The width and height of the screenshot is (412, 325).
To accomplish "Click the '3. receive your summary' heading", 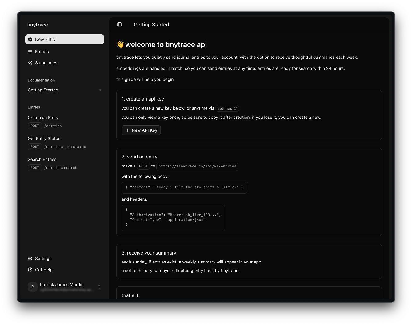I will [149, 253].
